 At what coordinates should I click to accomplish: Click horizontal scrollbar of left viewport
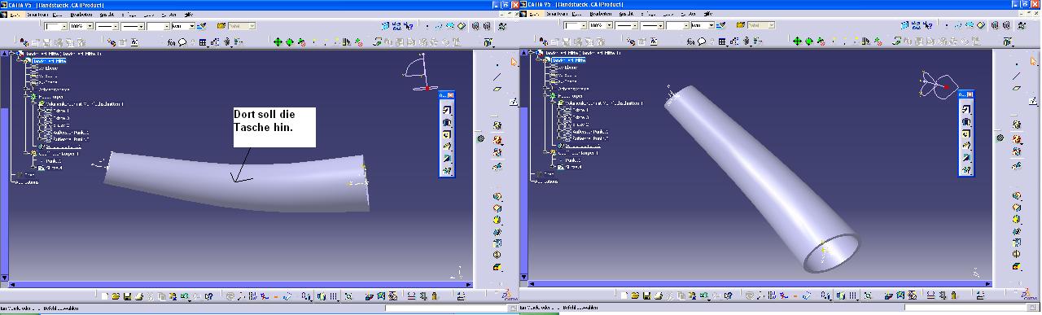(236, 285)
